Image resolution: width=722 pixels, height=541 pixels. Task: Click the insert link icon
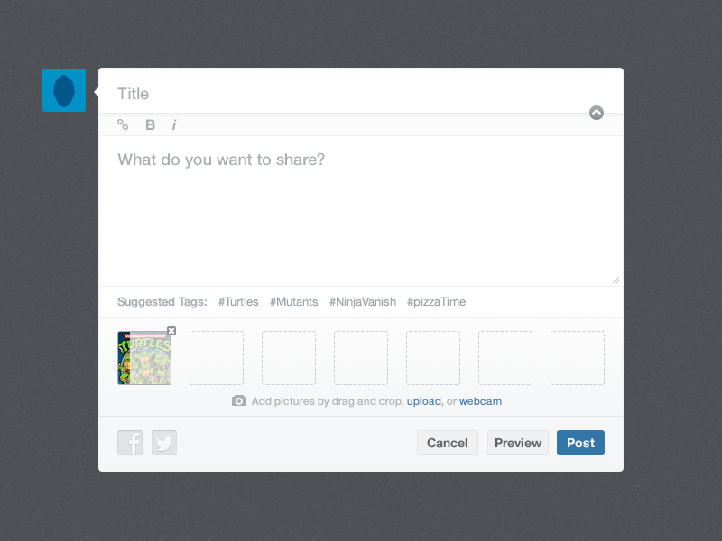pyautogui.click(x=124, y=124)
